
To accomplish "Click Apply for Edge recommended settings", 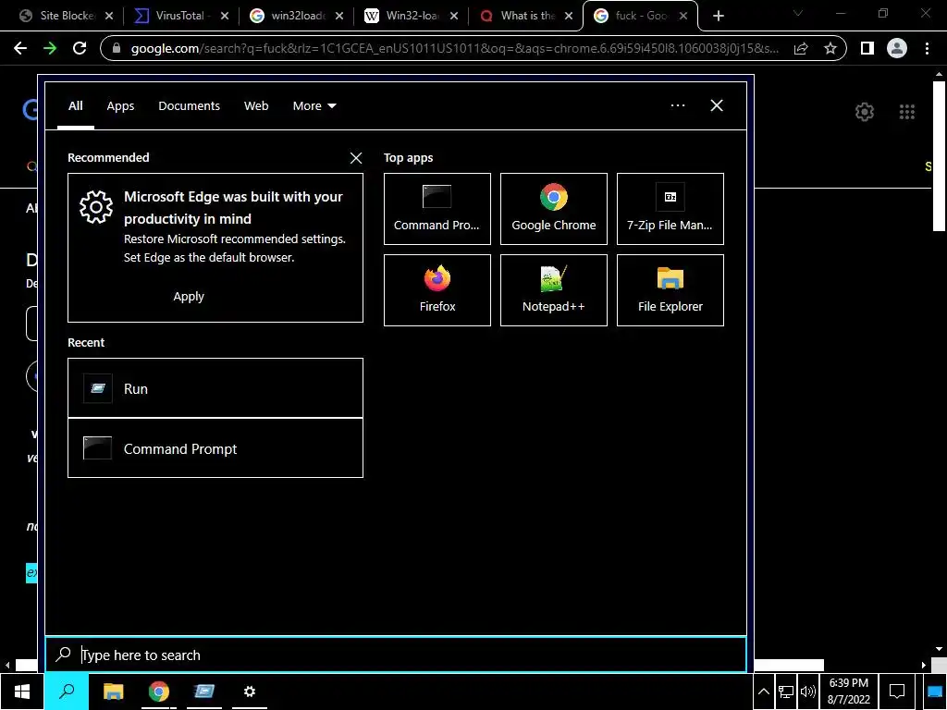I will 189,297.
